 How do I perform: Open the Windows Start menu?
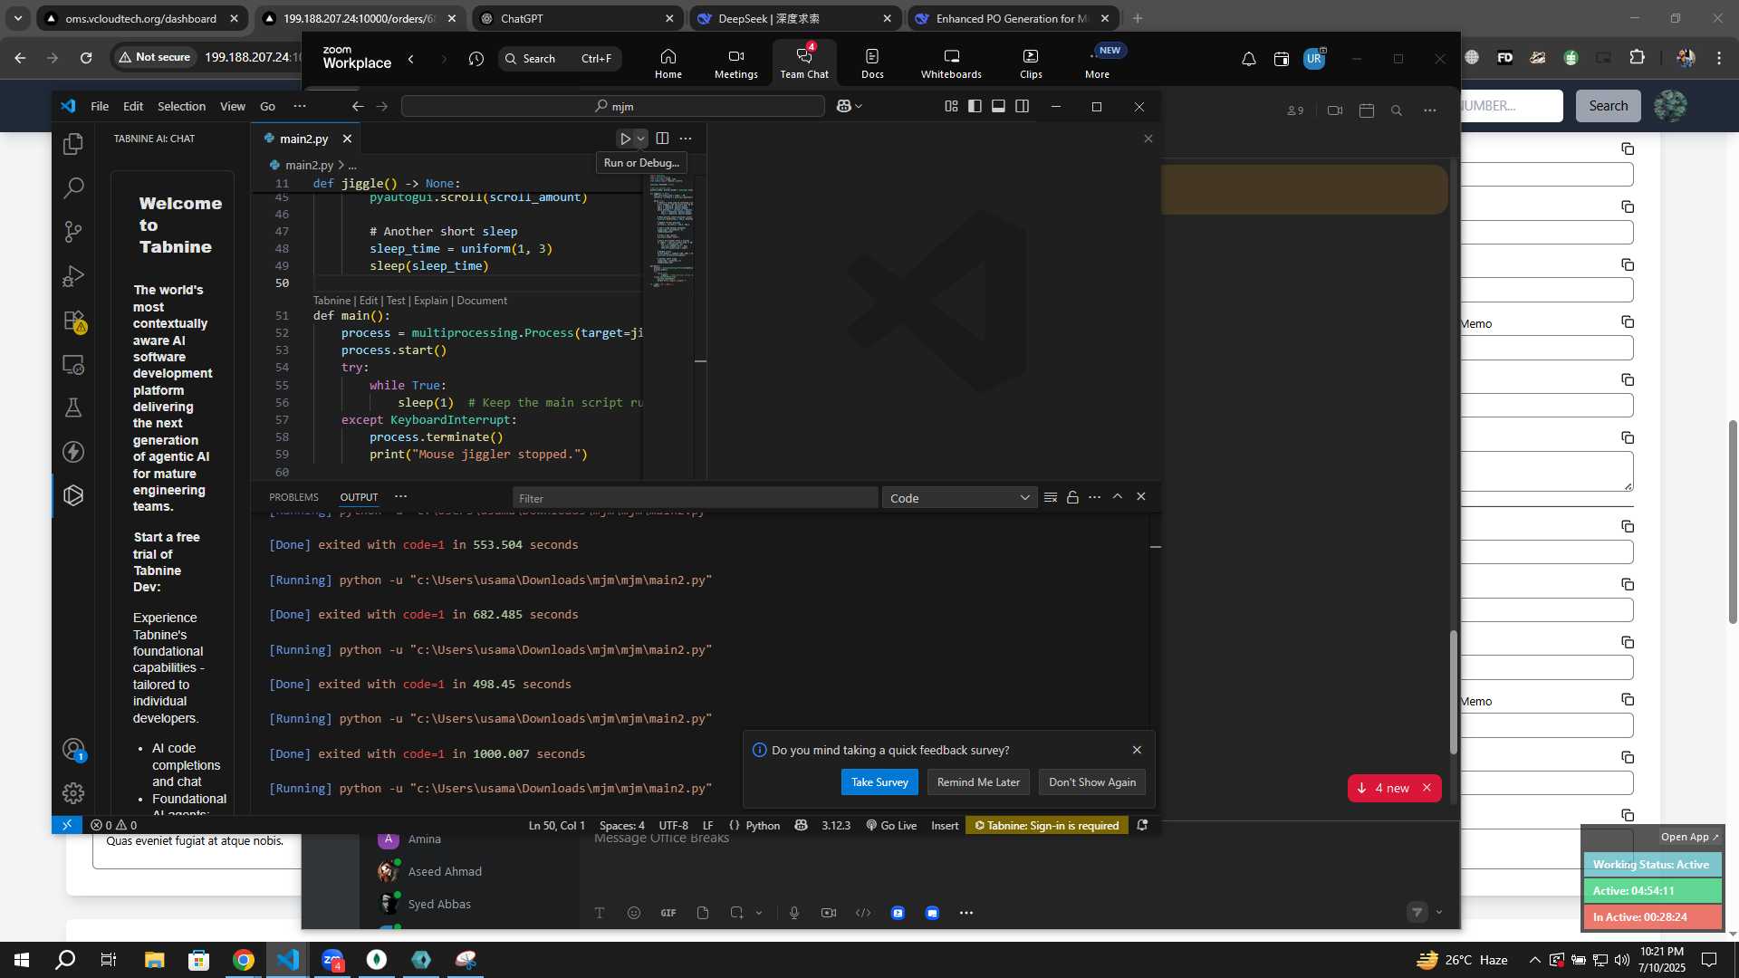click(x=22, y=960)
